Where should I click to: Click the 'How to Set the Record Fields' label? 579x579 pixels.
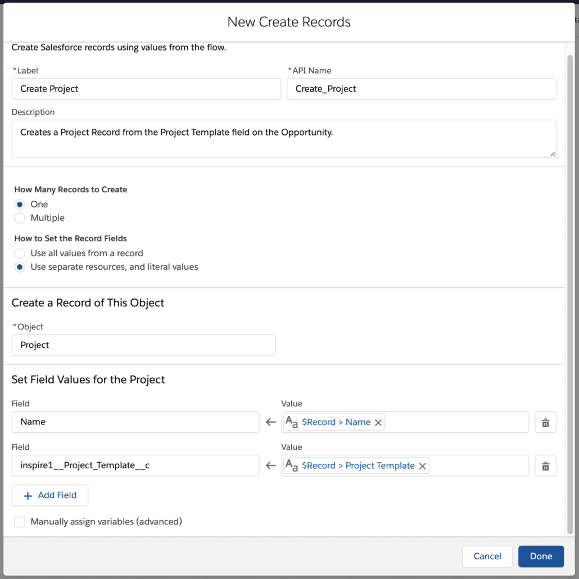(70, 238)
